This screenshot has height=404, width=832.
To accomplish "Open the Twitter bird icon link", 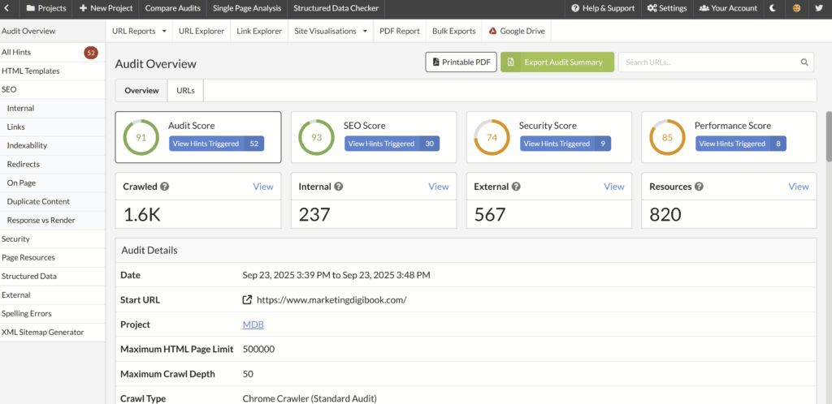I will [818, 8].
